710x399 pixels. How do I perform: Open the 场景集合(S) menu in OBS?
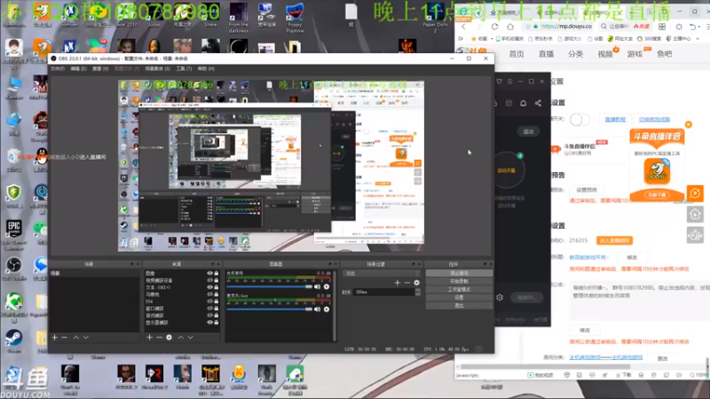click(158, 69)
